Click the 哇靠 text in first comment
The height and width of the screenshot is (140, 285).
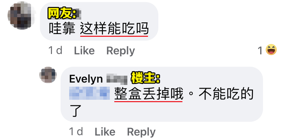coord(62,29)
